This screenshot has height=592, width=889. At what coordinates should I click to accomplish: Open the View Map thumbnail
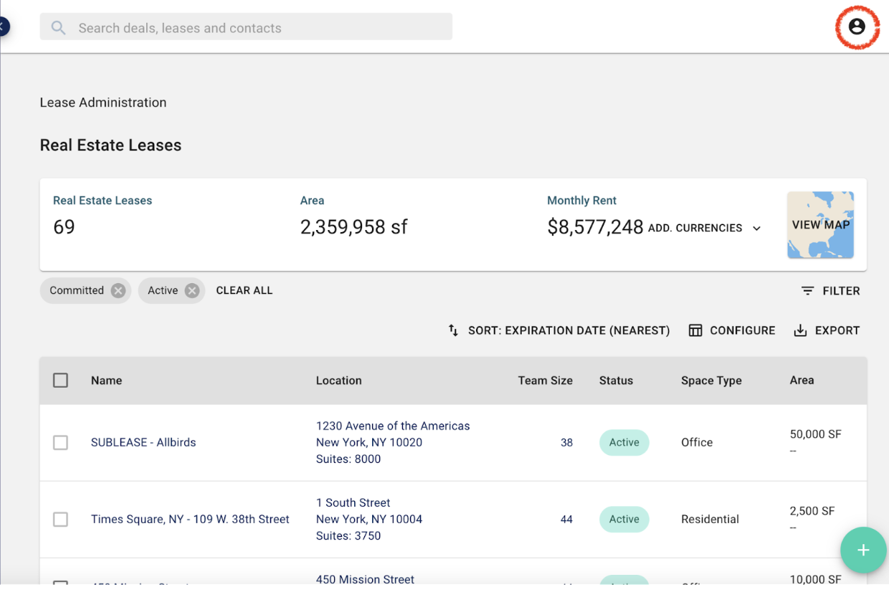click(820, 225)
